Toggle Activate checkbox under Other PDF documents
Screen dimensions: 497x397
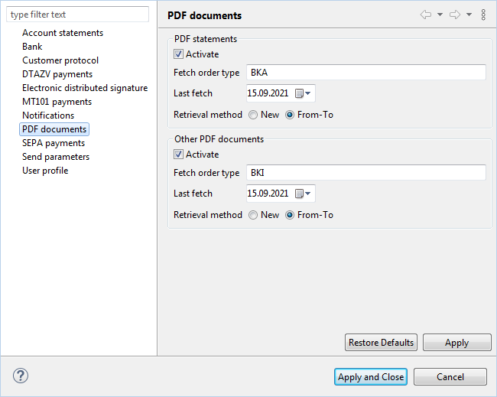[178, 155]
